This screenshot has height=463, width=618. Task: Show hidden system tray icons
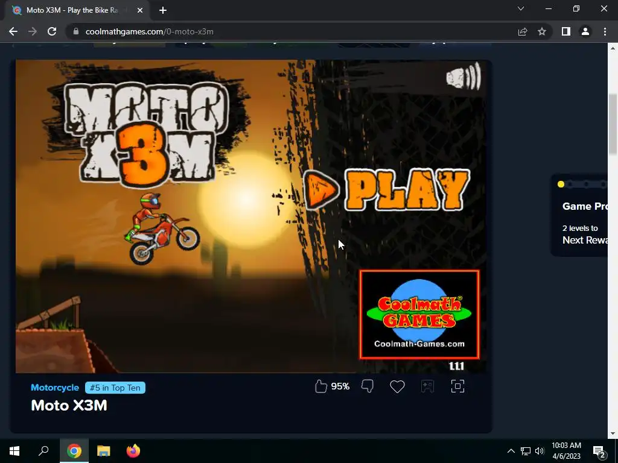pos(511,451)
